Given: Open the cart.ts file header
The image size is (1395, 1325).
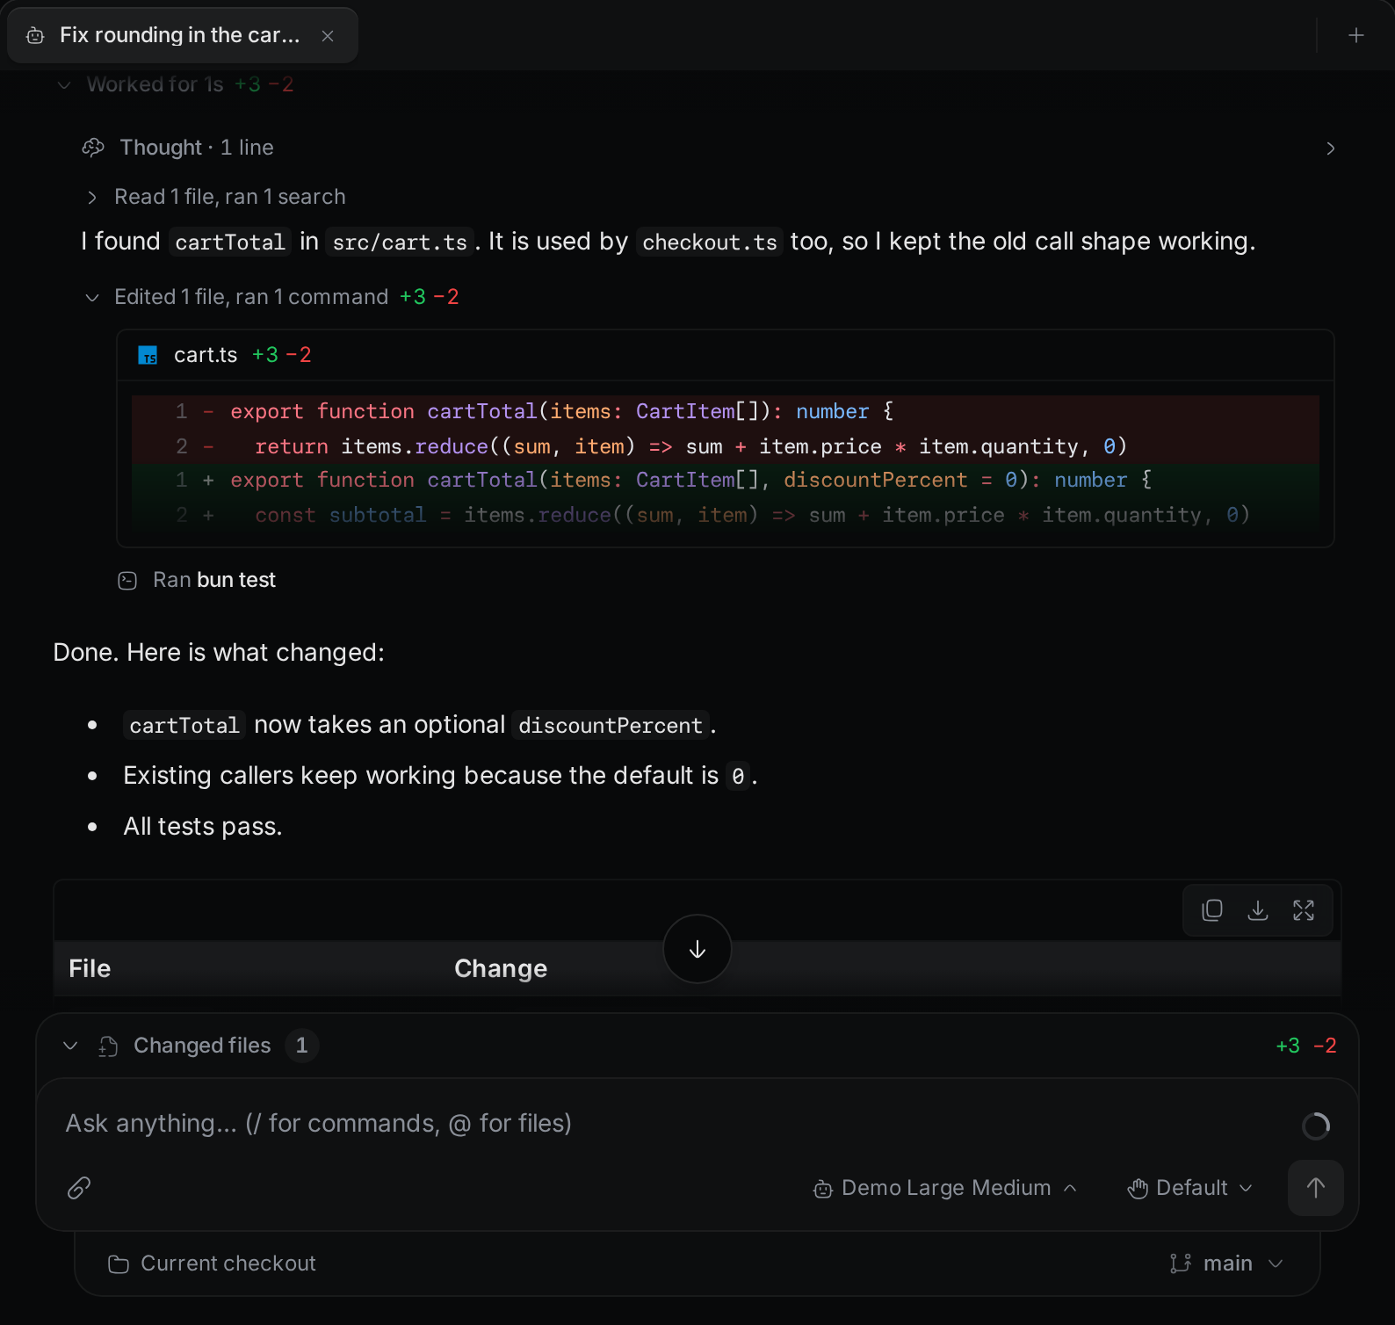Looking at the screenshot, I should pyautogui.click(x=726, y=355).
